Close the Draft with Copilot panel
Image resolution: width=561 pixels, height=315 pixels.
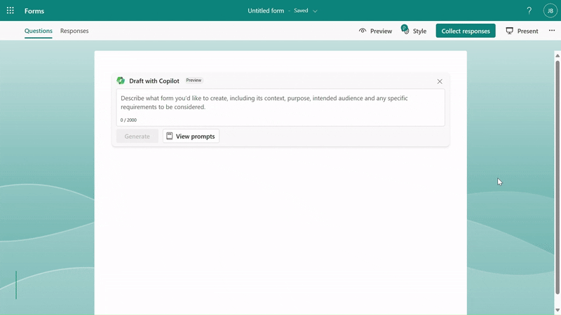[440, 81]
